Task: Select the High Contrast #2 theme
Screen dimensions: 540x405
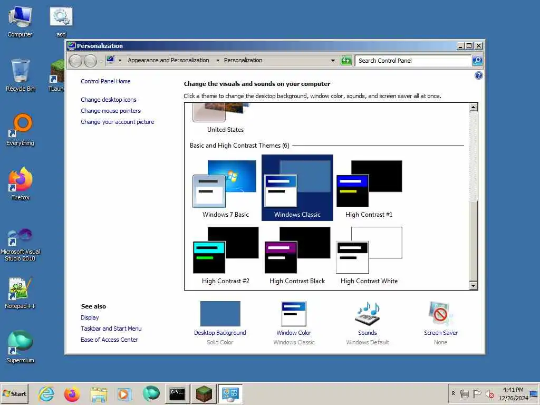Action: click(225, 255)
